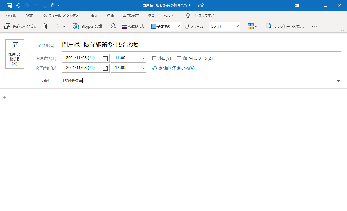Delete the appointment using the trash icon

coord(45,26)
